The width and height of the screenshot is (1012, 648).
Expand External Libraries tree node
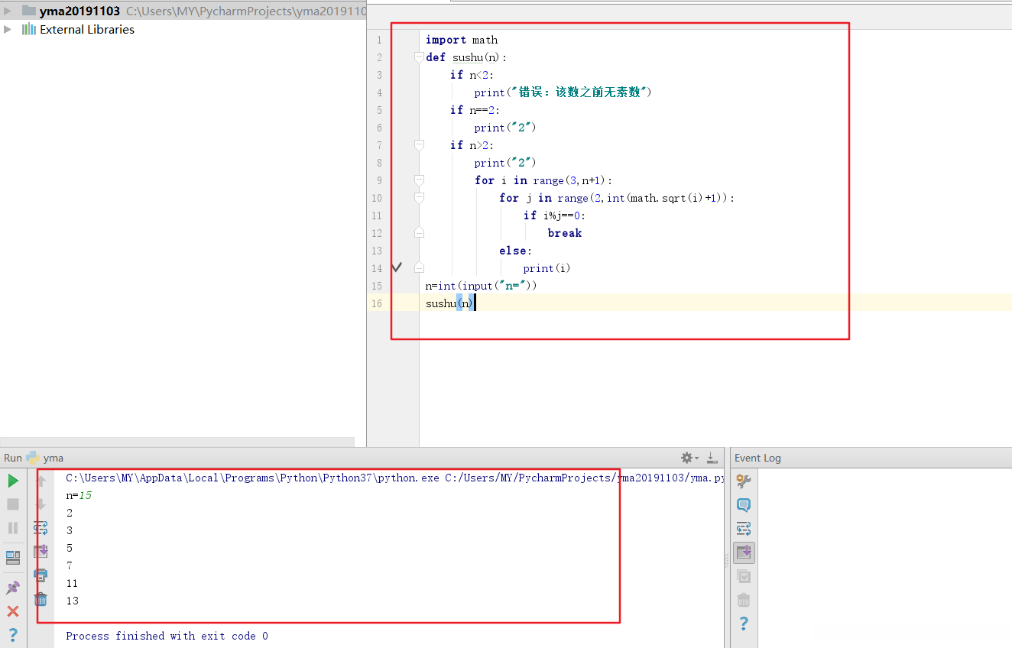click(8, 29)
